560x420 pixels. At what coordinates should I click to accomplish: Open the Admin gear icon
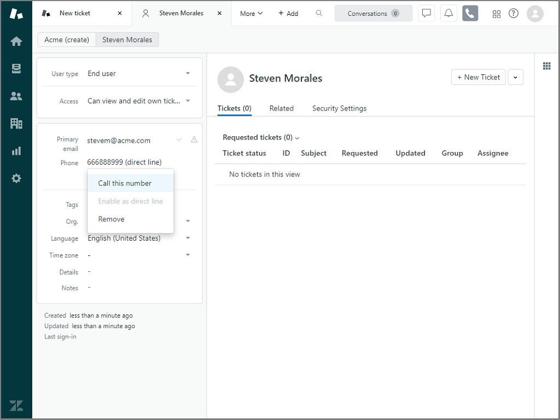(16, 178)
